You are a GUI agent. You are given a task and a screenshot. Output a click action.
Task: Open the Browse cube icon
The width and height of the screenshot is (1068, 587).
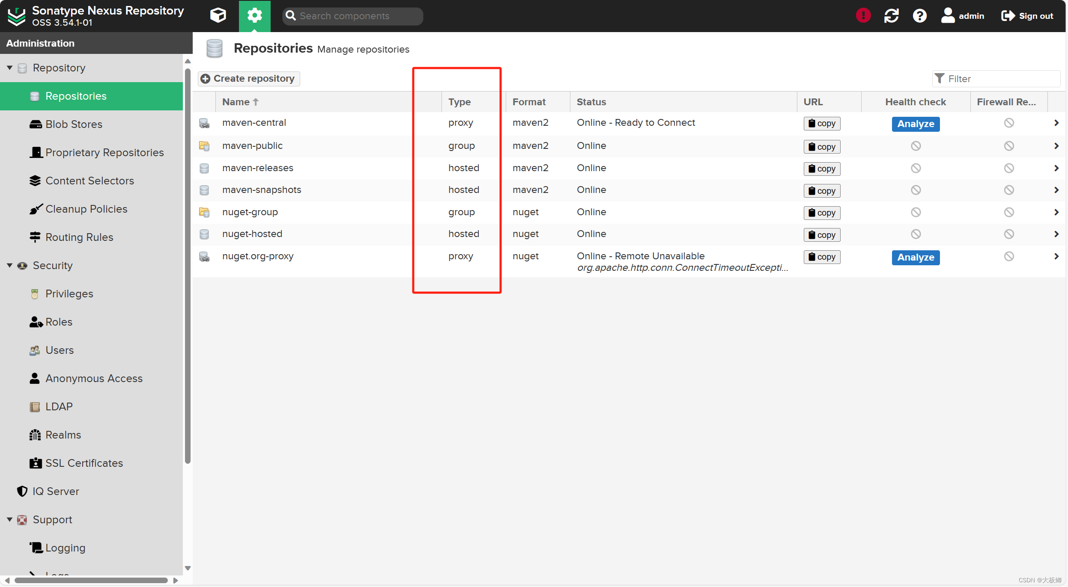pos(218,16)
